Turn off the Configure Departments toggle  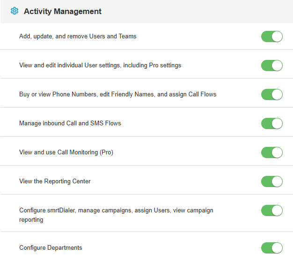click(272, 248)
